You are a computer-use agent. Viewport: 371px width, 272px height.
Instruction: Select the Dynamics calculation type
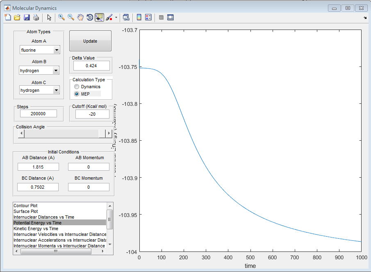(77, 87)
